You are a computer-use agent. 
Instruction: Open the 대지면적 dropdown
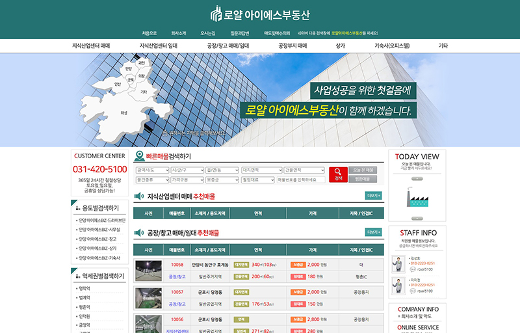click(262, 170)
